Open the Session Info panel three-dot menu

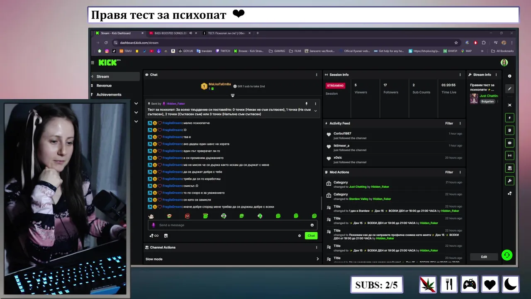click(460, 75)
